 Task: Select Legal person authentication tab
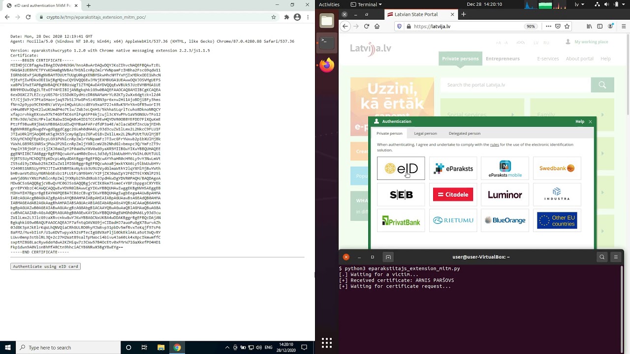426,133
